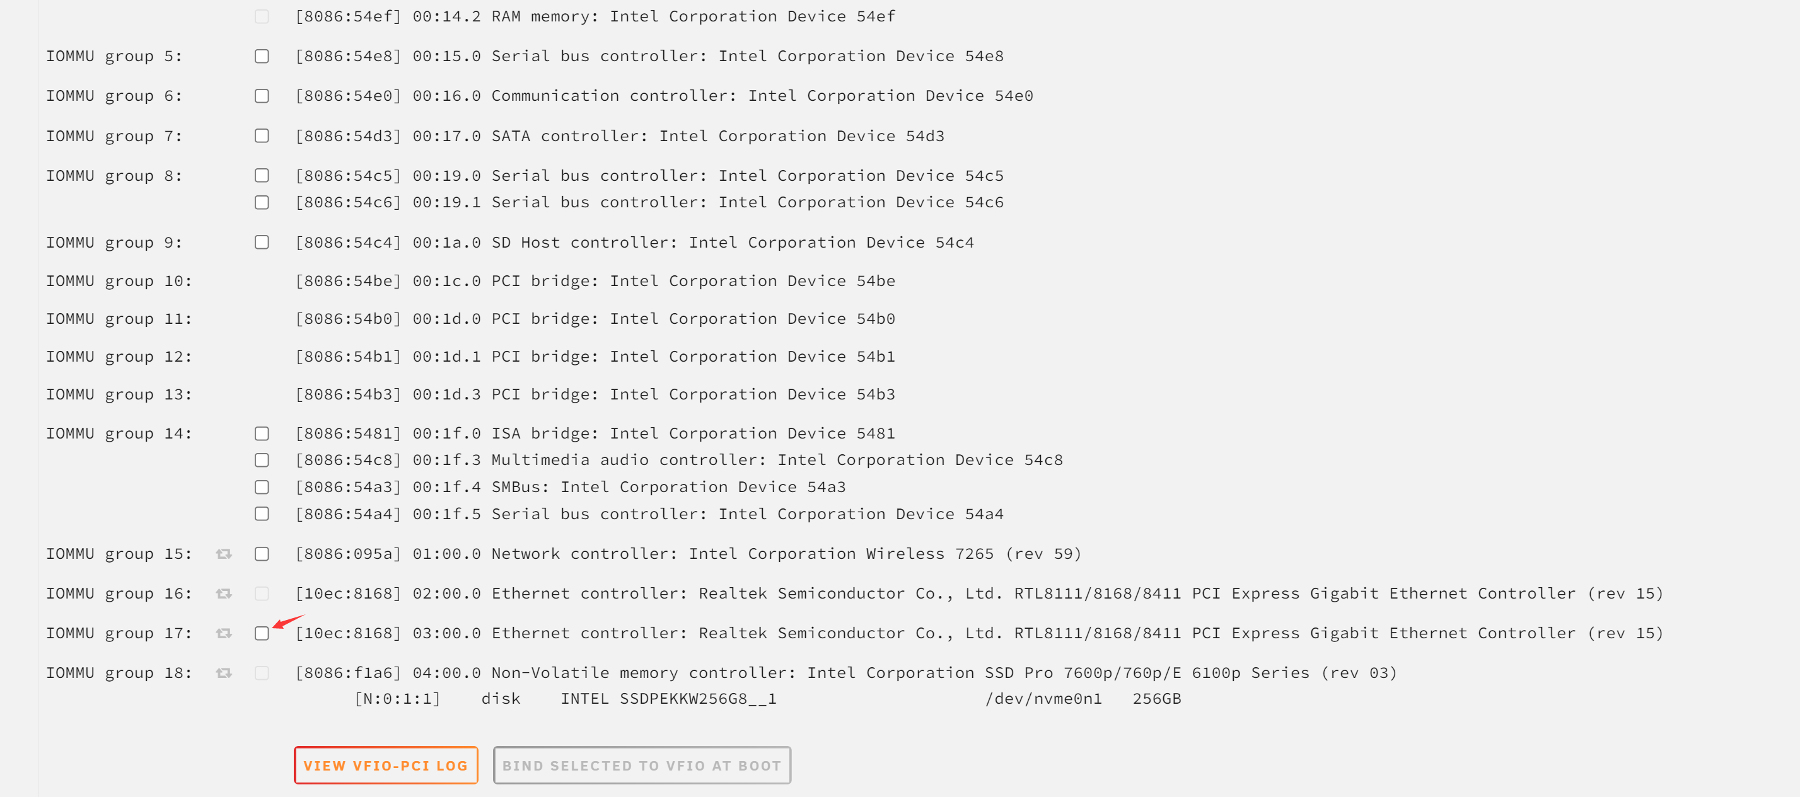The width and height of the screenshot is (1800, 797).
Task: Select the SMBus 00:1f.4 checkbox
Action: coord(262,487)
